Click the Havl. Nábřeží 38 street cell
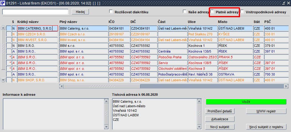 [x=202, y=74]
